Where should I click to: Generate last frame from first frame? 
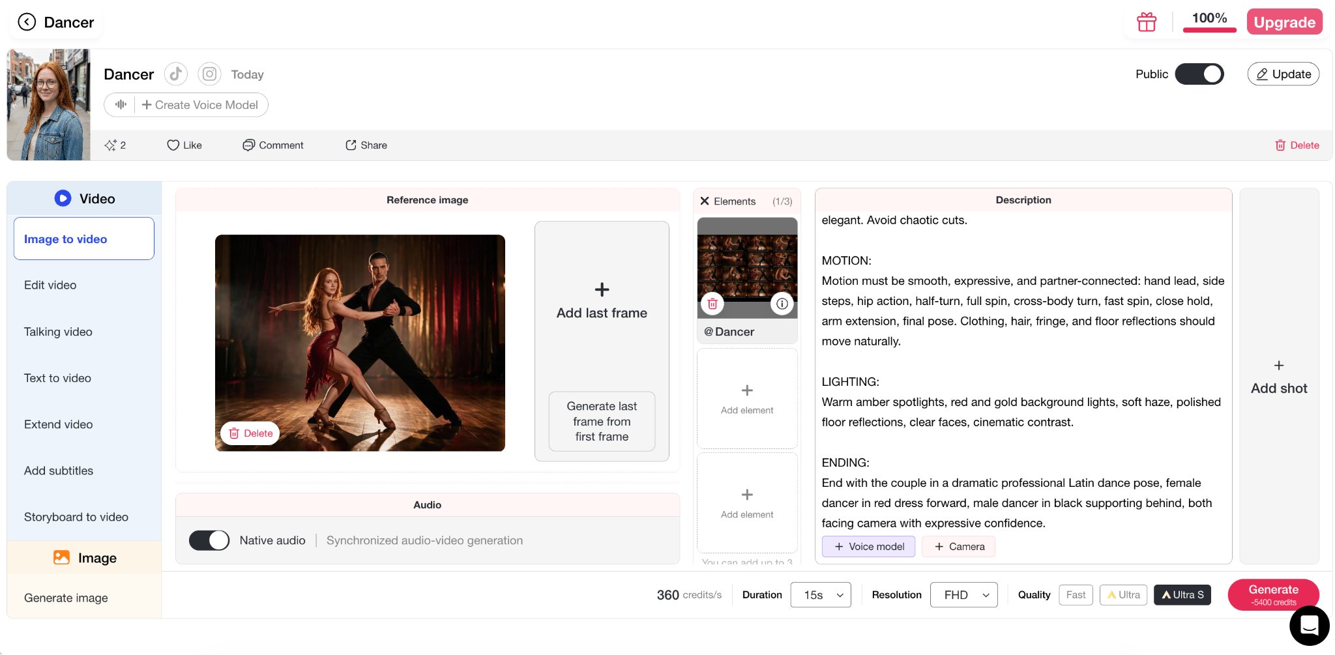[x=602, y=422]
